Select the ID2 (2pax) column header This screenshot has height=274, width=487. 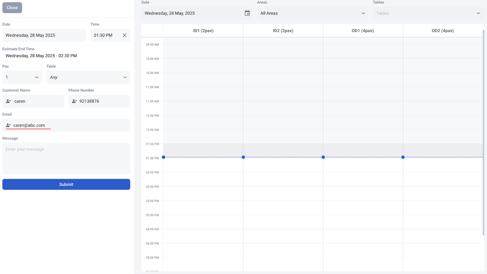(283, 31)
